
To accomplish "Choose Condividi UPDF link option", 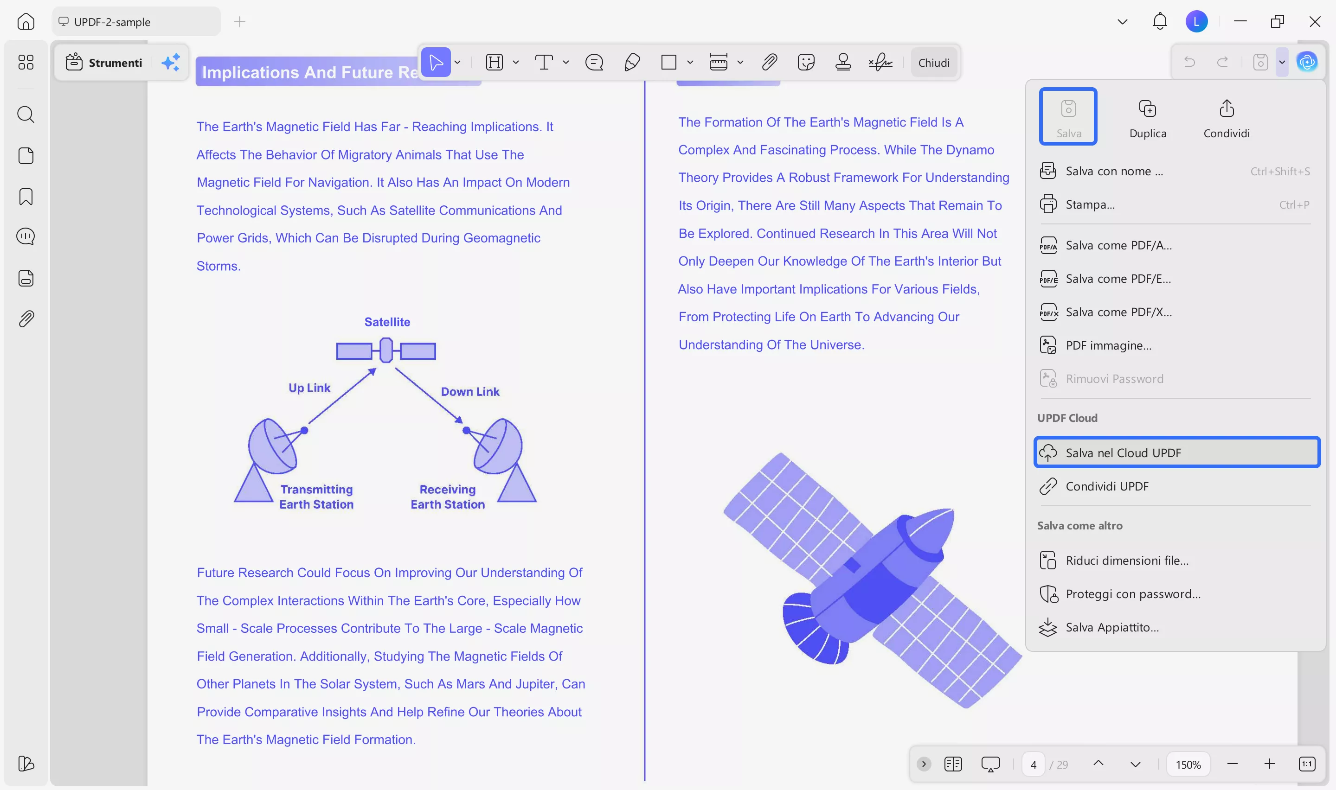I will click(1175, 486).
